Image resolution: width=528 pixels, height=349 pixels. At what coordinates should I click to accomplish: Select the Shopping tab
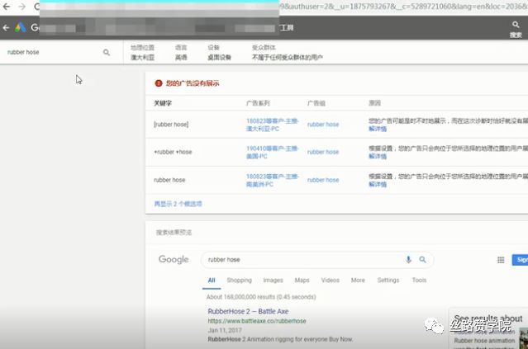coord(239,280)
